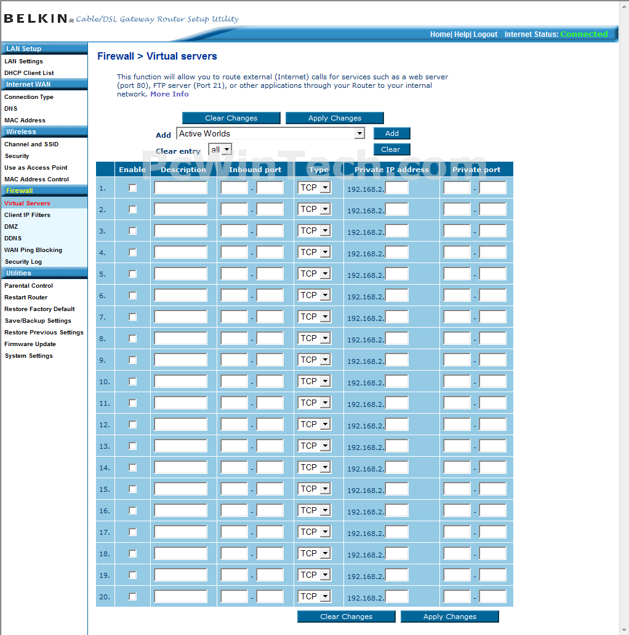Click the Help link in header
Image resolution: width=629 pixels, height=635 pixels.
[x=462, y=34]
